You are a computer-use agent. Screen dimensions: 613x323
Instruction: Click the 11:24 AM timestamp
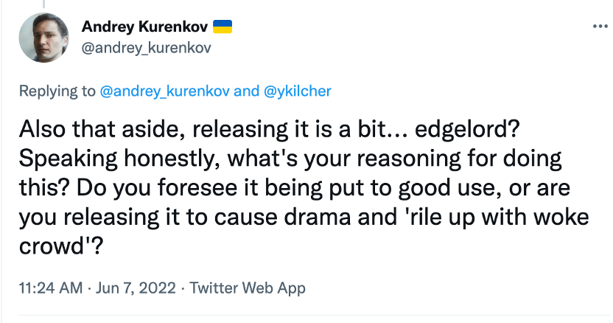[x=49, y=288]
